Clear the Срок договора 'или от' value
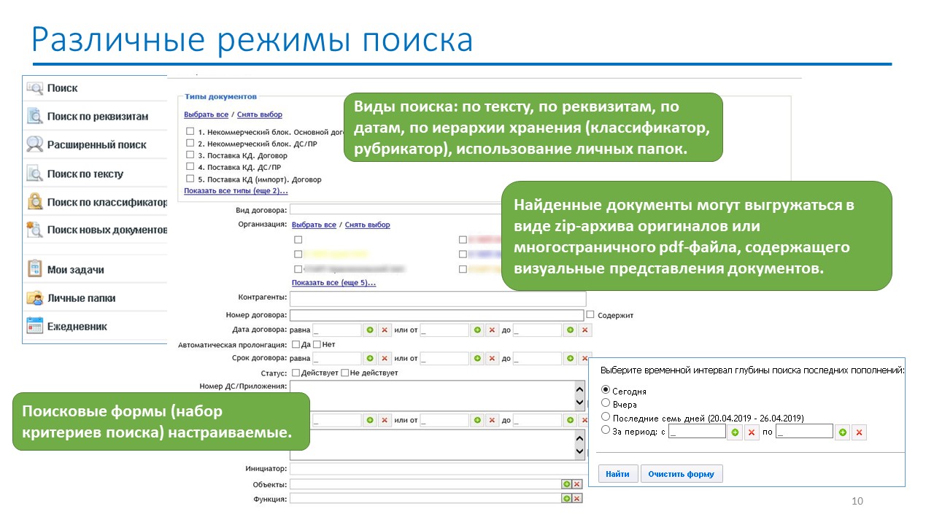This screenshot has width=934, height=525. pos(492,358)
